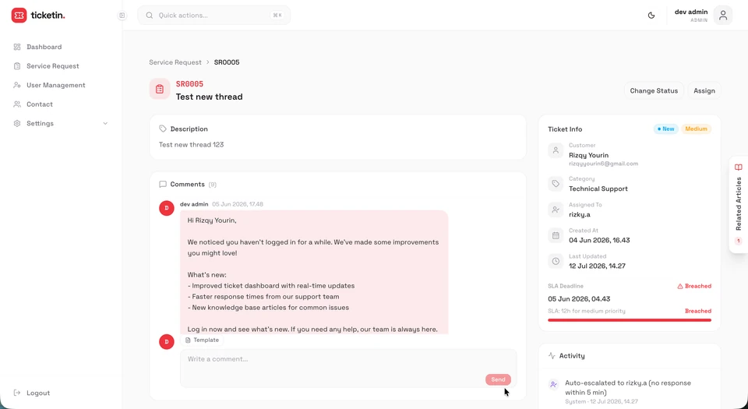
Task: Collapse the sidebar with the panel icon
Action: pos(122,16)
